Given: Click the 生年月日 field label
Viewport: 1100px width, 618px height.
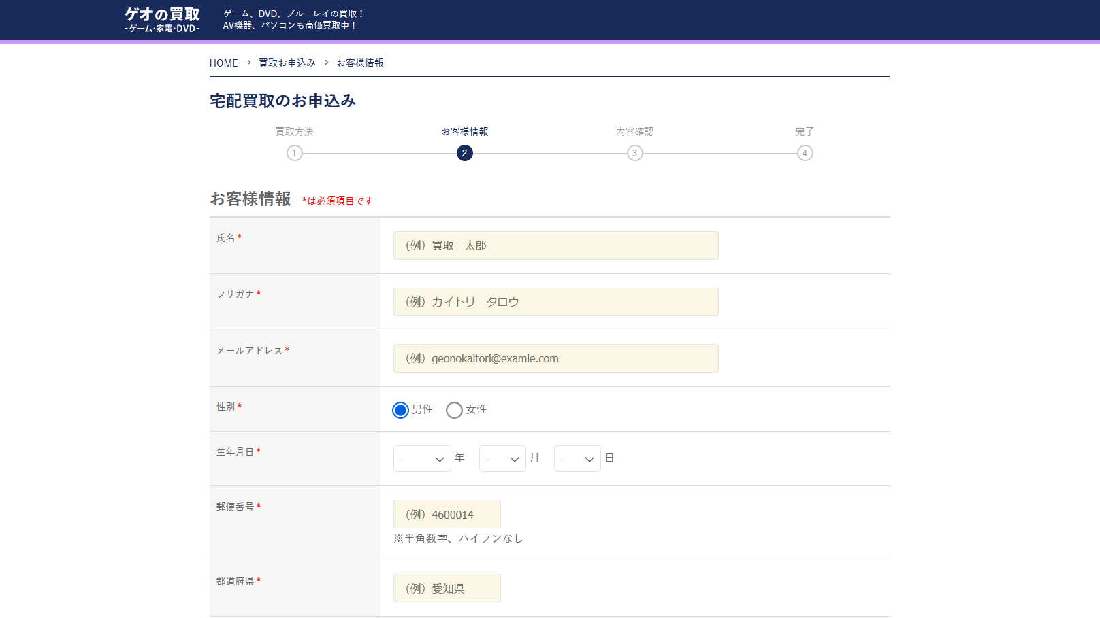Looking at the screenshot, I should point(238,452).
